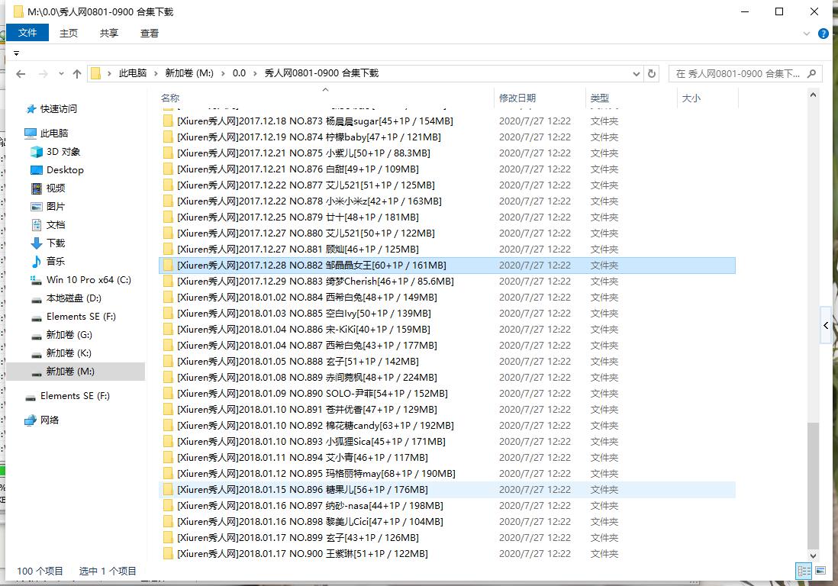Viewport: 838px width, 586px height.
Task: Open 下载 downloads folder in sidebar
Action: pyautogui.click(x=48, y=243)
